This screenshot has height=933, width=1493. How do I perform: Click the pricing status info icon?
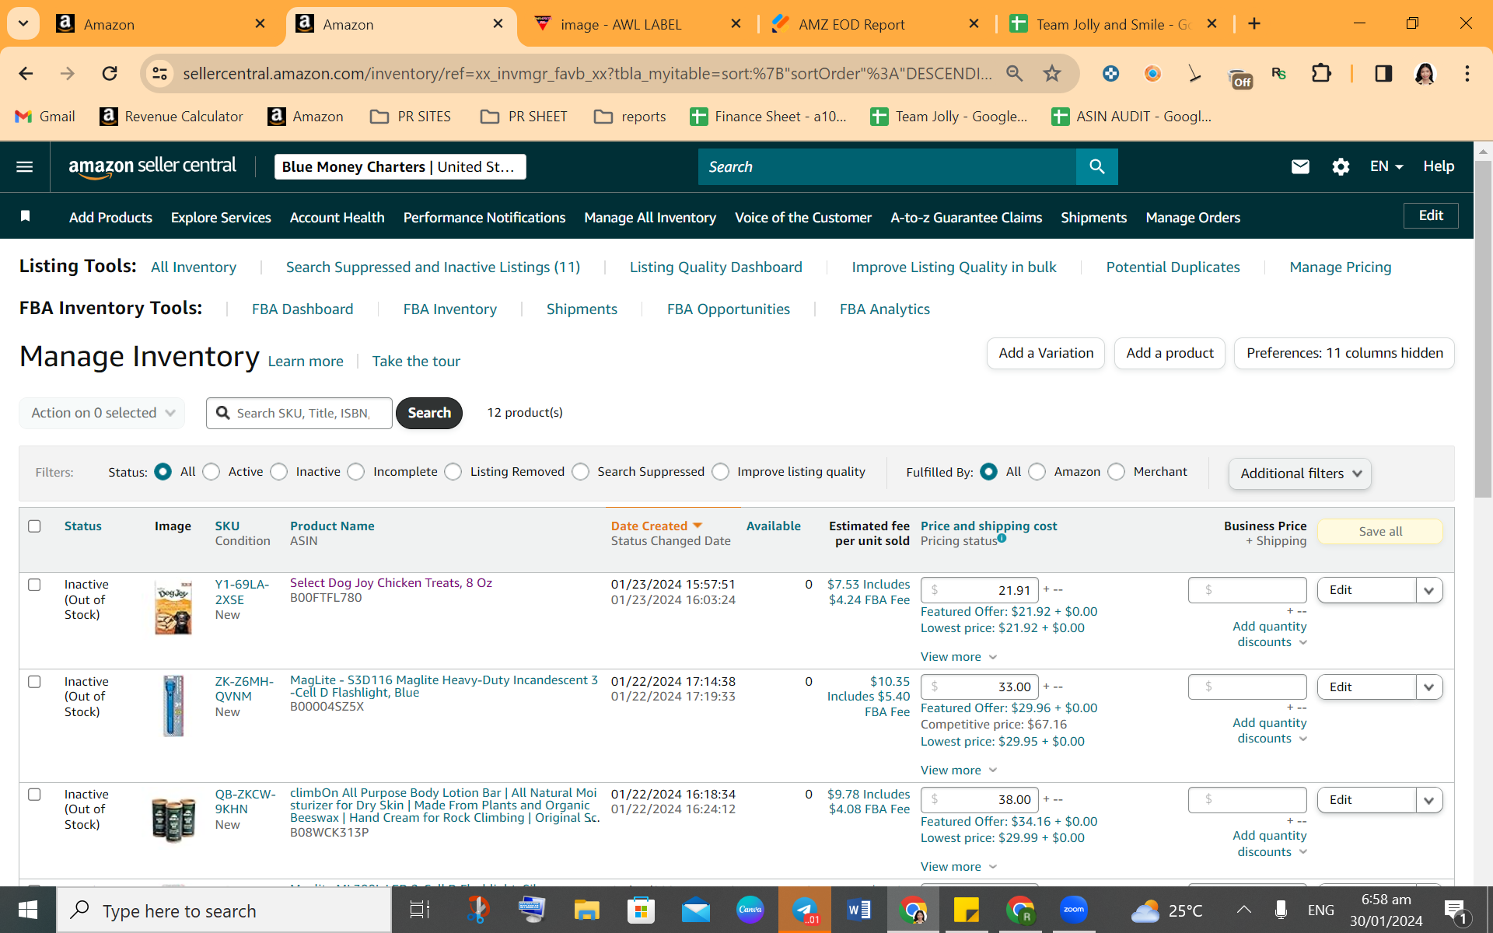[x=1002, y=538]
